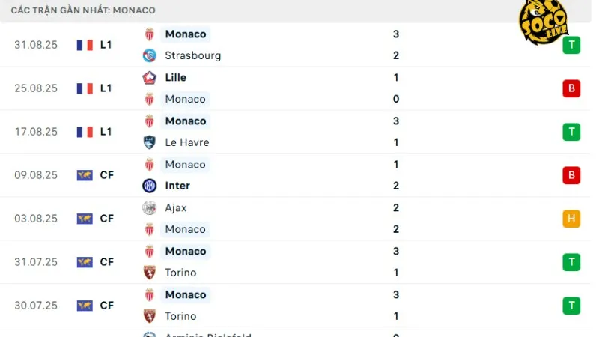The width and height of the screenshot is (599, 337).
Task: Click the Inter club crest icon
Action: tap(149, 186)
